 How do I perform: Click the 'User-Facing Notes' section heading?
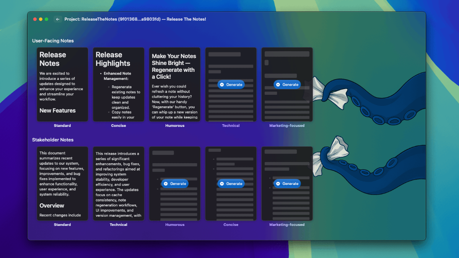pyautogui.click(x=53, y=41)
